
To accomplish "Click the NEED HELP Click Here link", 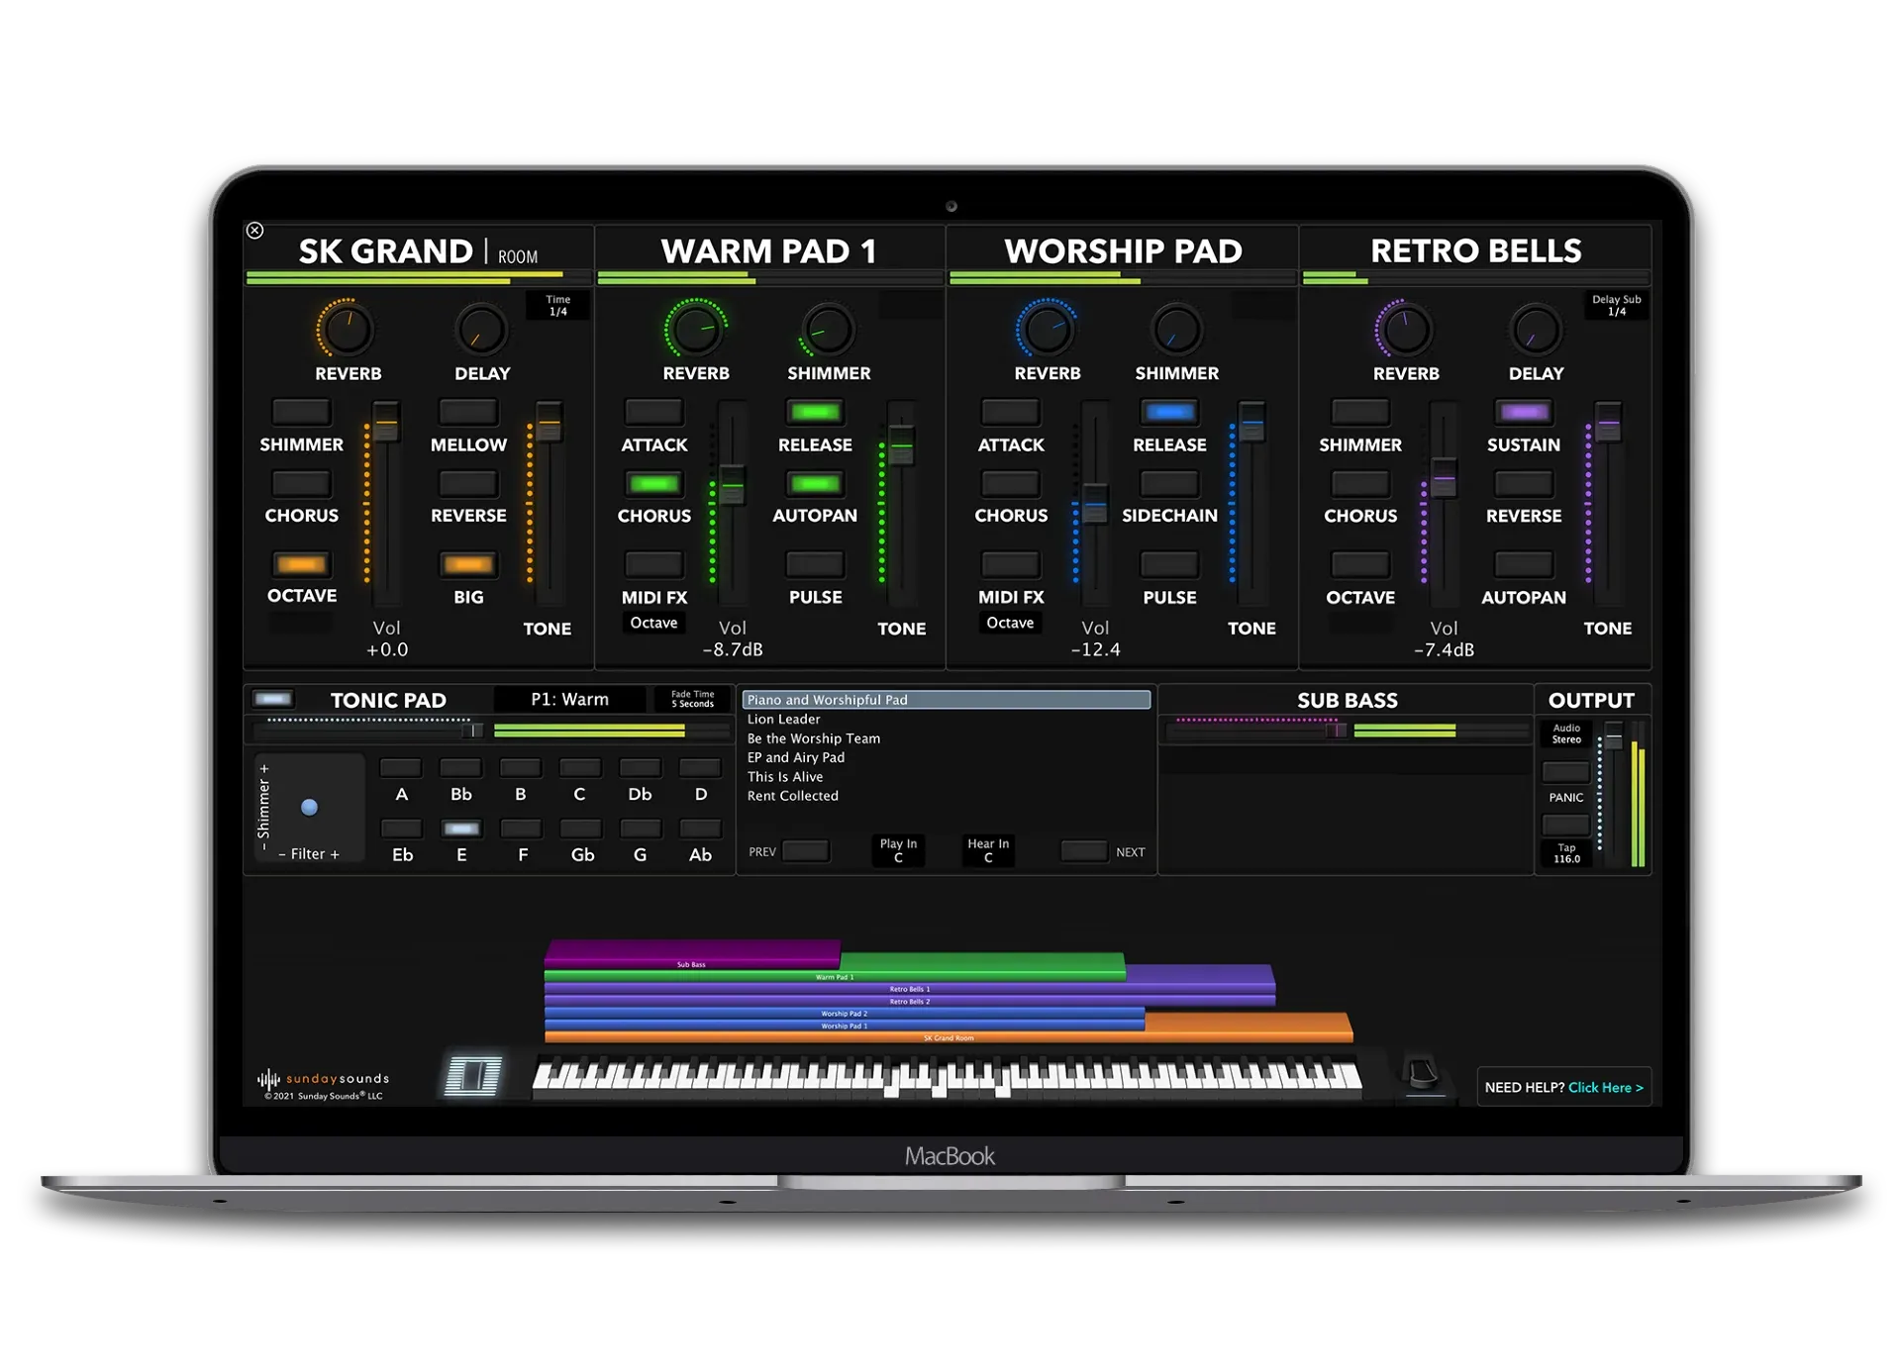I will click(1564, 1087).
